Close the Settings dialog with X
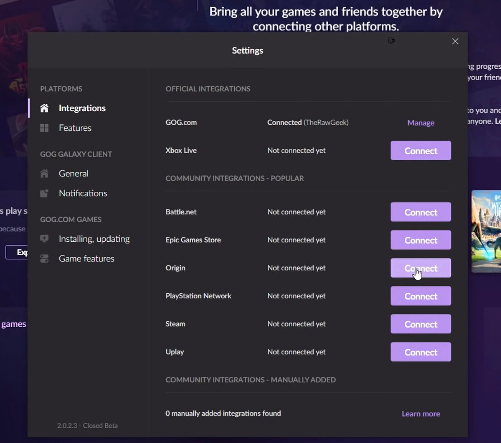This screenshot has width=501, height=443. [x=455, y=41]
